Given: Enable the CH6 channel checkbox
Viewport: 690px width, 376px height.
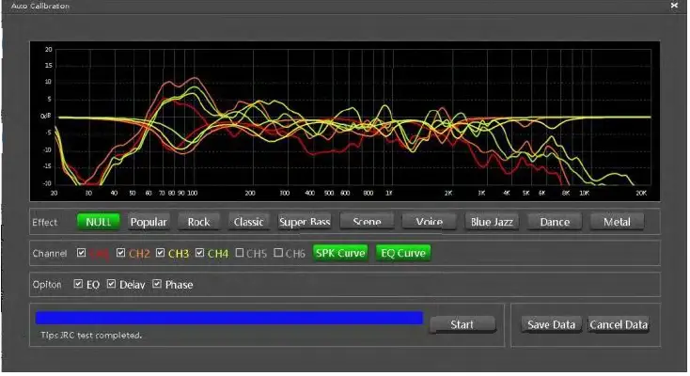Looking at the screenshot, I should pyautogui.click(x=278, y=253).
